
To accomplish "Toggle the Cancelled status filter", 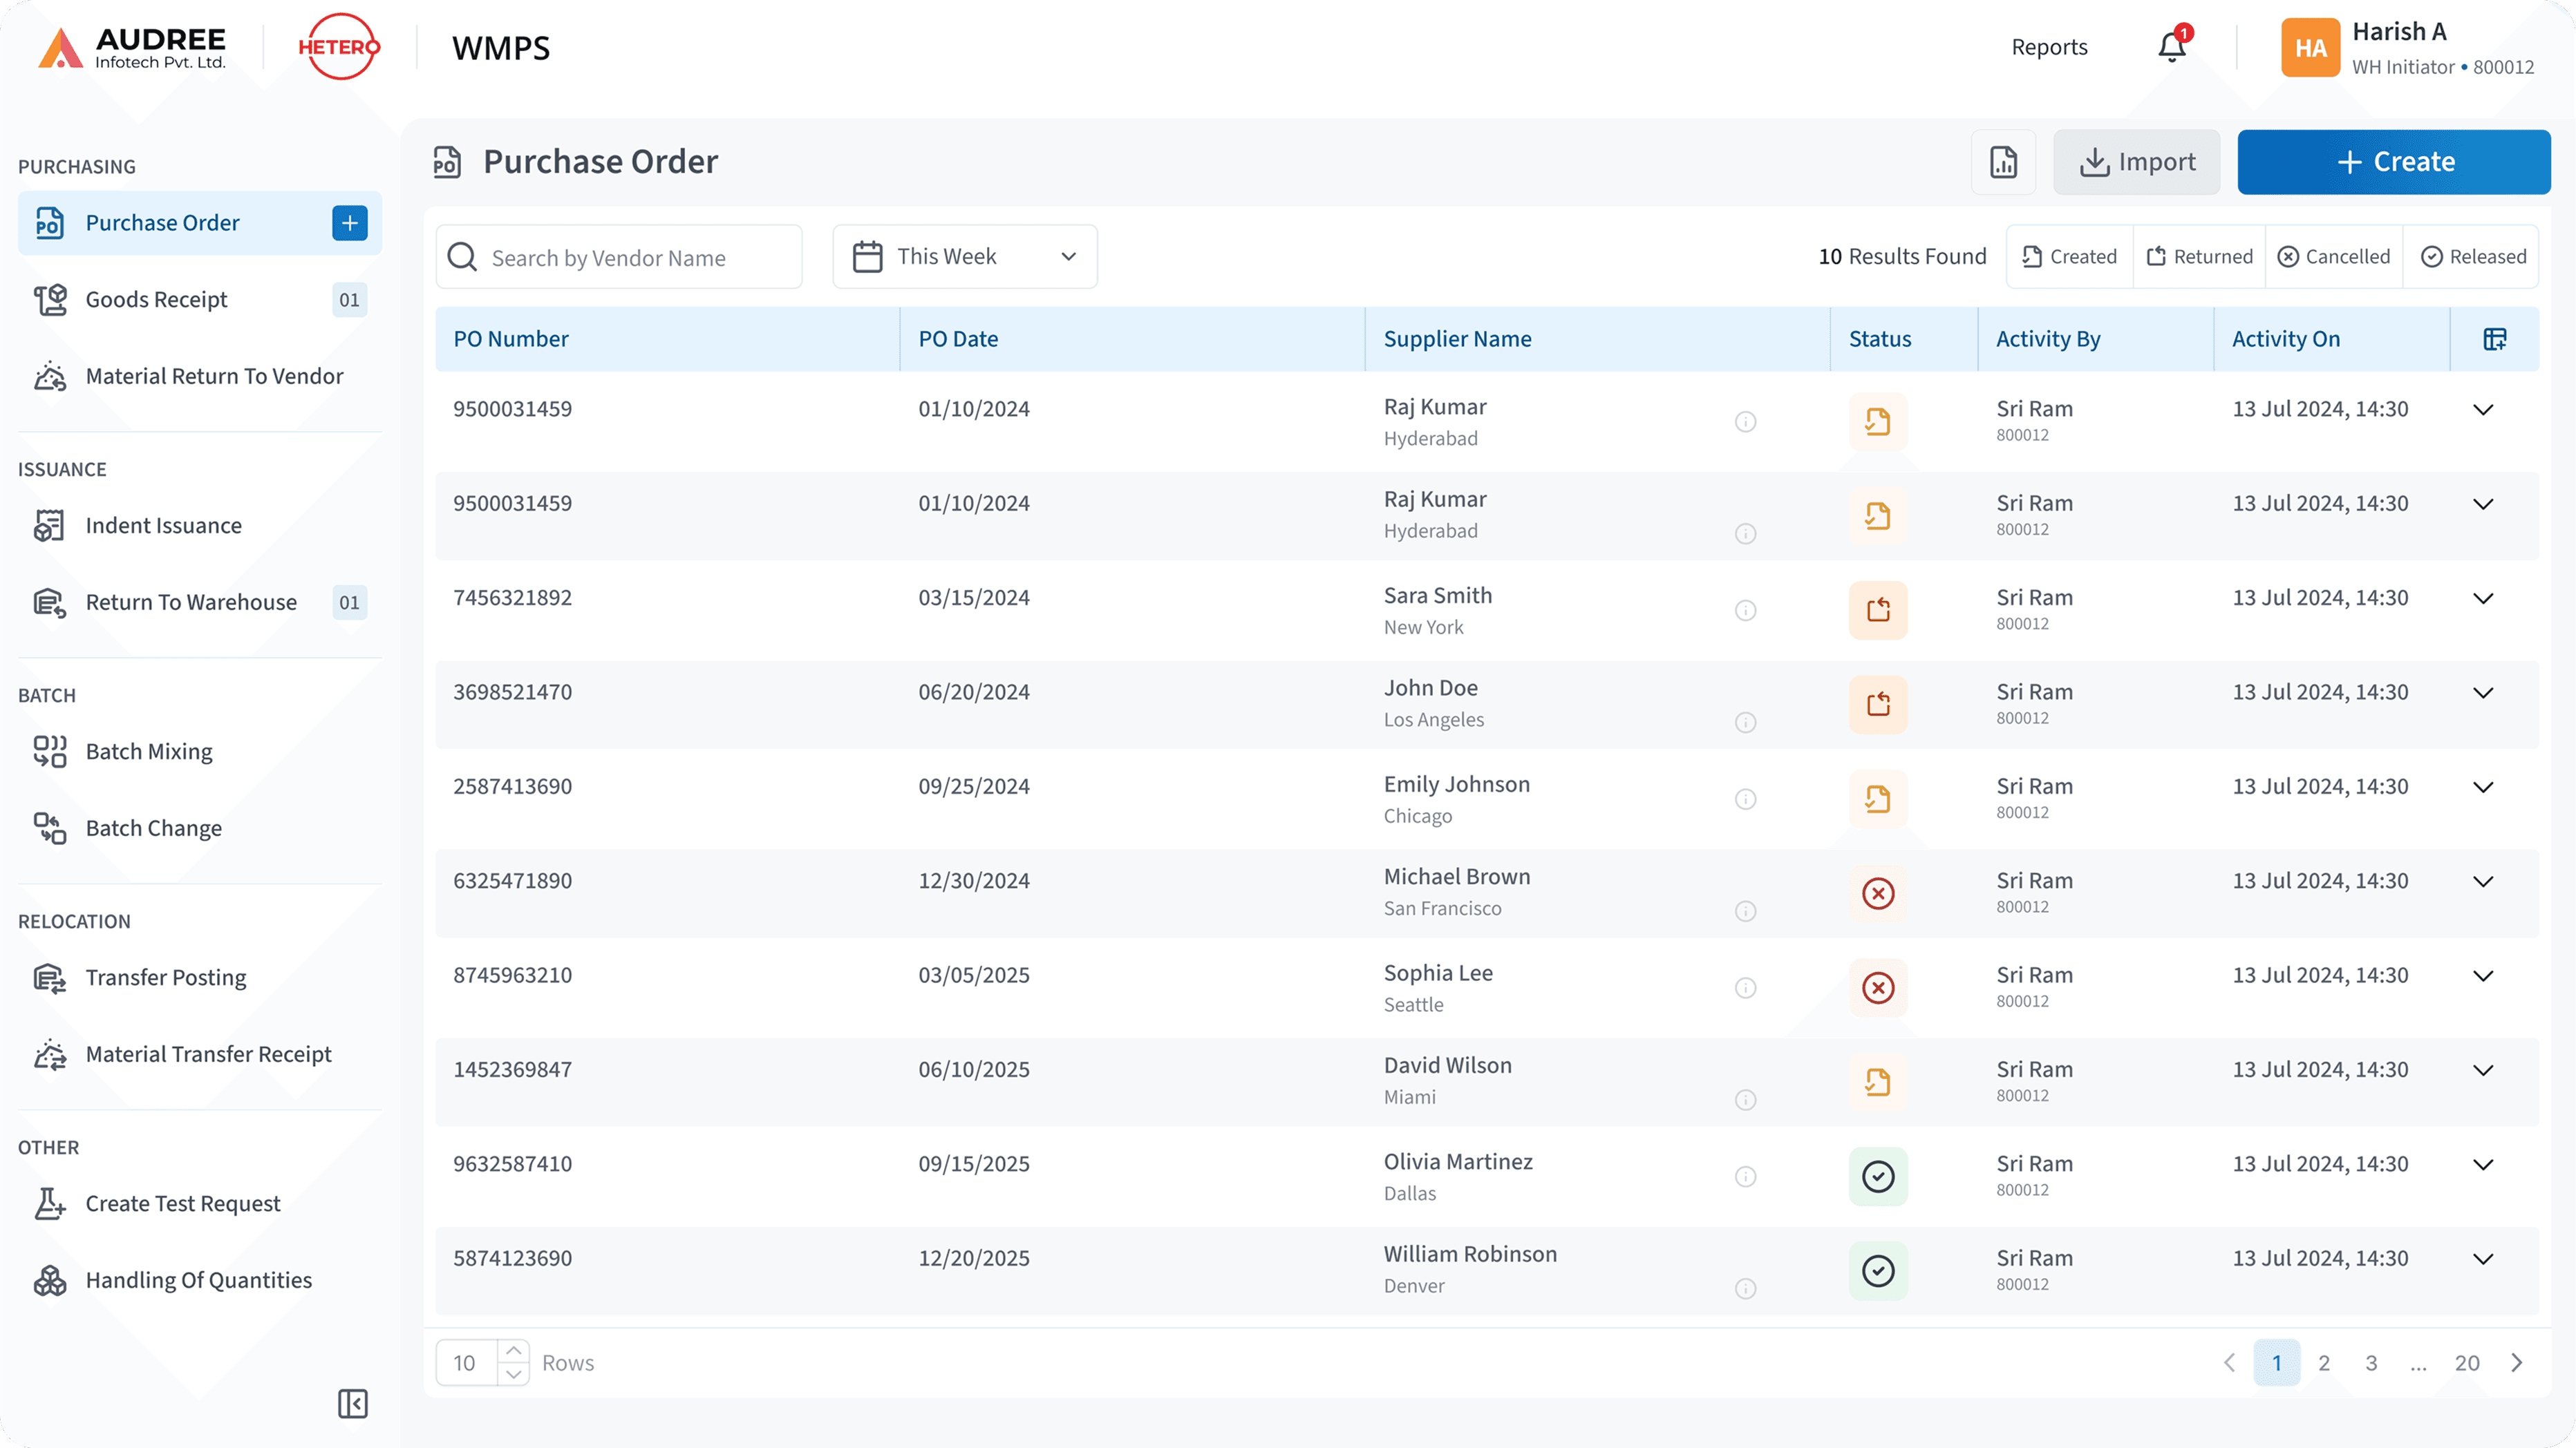I will (2333, 257).
